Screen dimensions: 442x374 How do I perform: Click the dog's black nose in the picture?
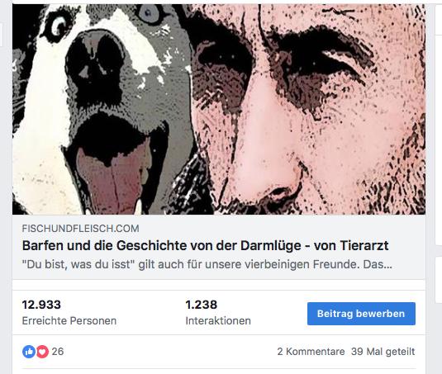[94, 69]
